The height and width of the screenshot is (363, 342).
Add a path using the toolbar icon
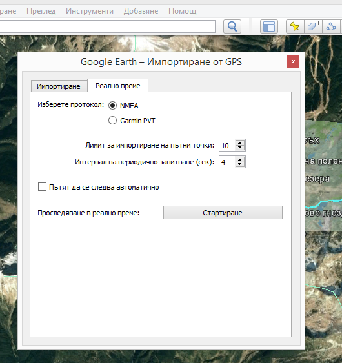[331, 26]
